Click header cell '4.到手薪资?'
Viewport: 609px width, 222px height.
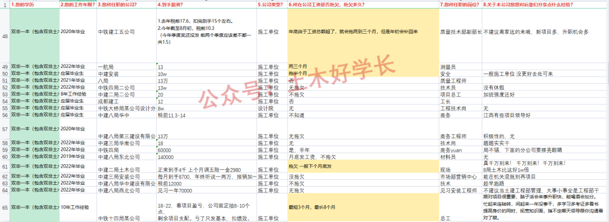tap(206, 4)
